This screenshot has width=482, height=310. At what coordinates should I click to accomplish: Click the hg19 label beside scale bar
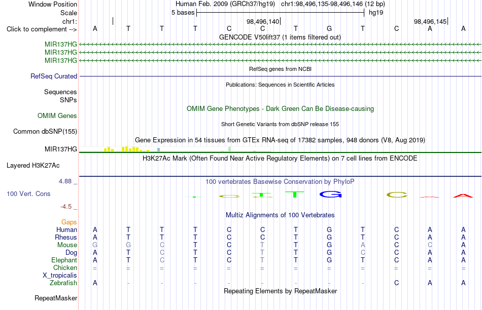pyautogui.click(x=376, y=13)
